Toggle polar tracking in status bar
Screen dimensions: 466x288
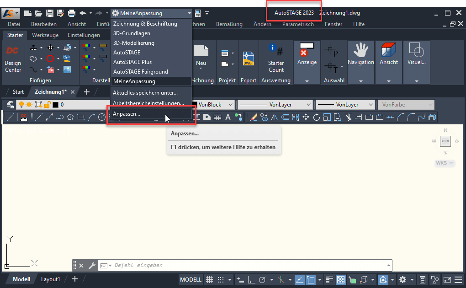[262, 280]
